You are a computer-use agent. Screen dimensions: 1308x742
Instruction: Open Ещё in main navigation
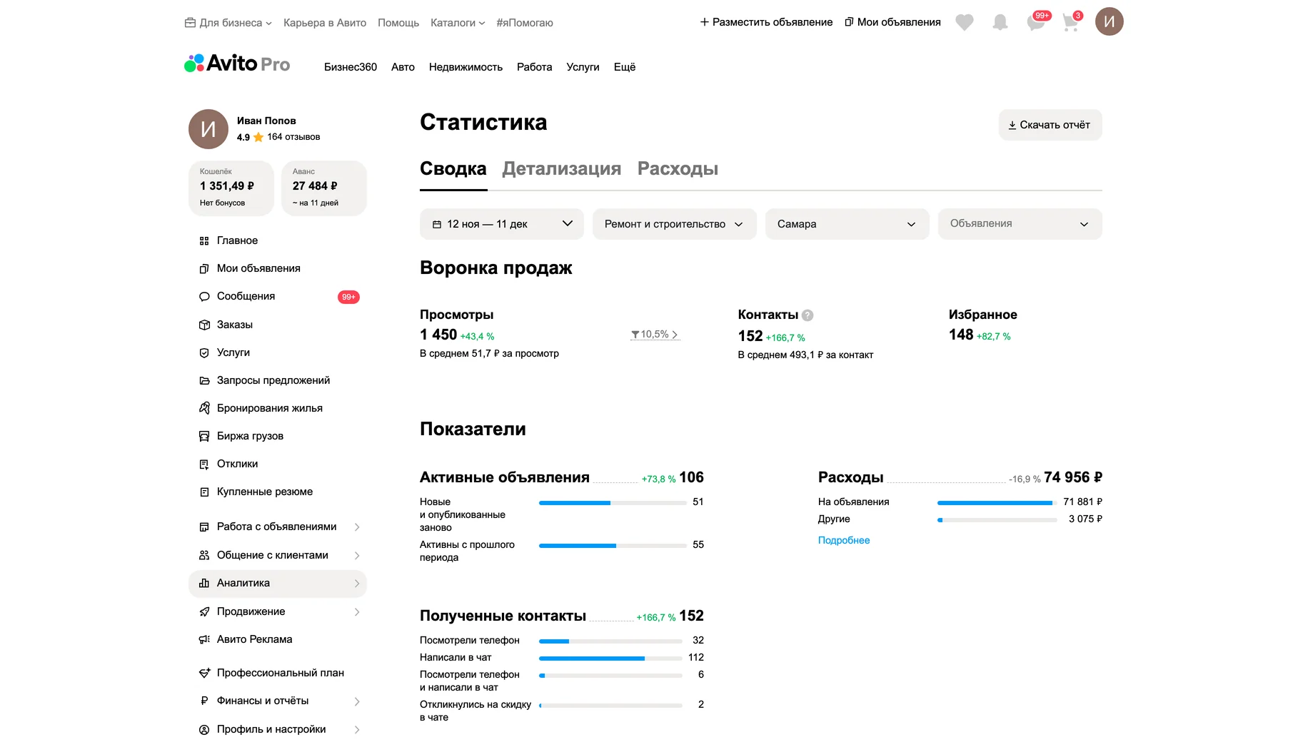[x=625, y=67]
